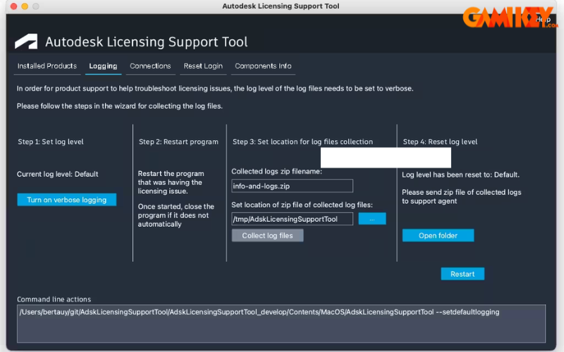Click the Help link at top right
The height and width of the screenshot is (352, 564).
coord(543,20)
